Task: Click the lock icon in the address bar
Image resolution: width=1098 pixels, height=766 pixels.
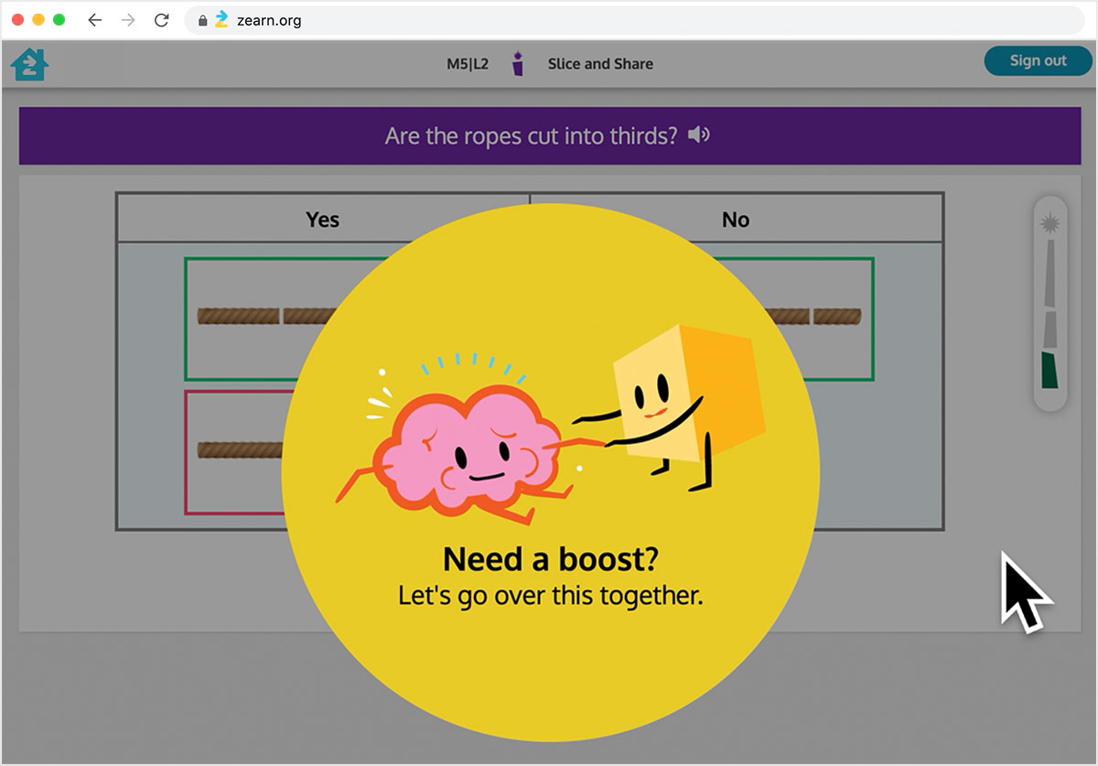Action: tap(202, 20)
